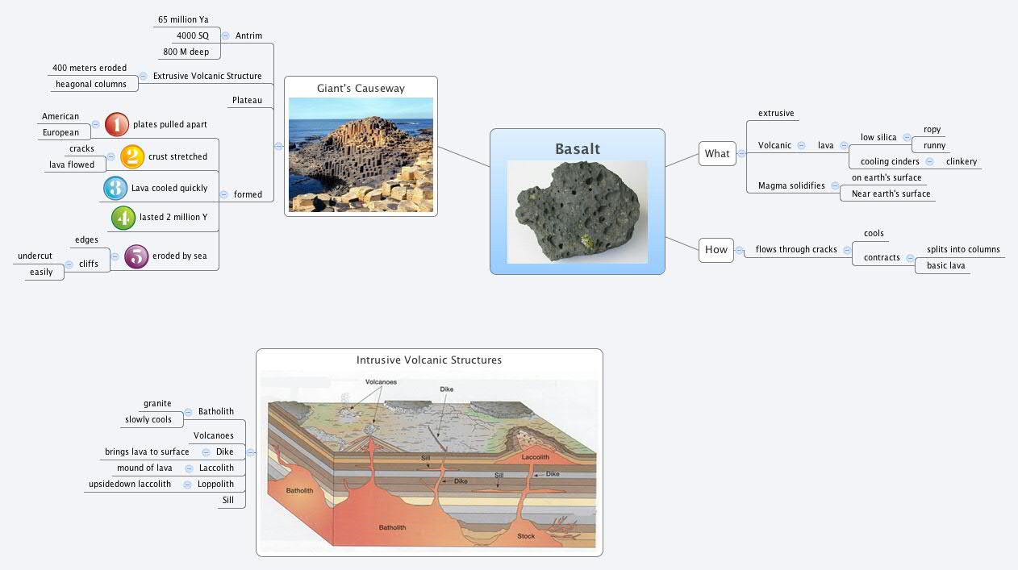Click the basalt rock specimen image
Image resolution: width=1018 pixels, height=570 pixels.
(x=577, y=212)
